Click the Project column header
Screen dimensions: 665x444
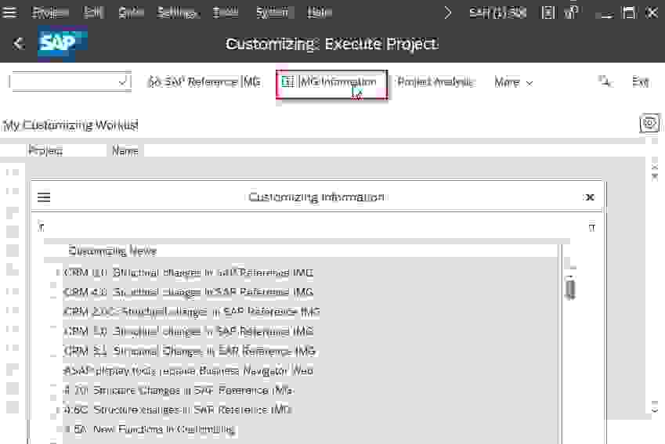(x=45, y=150)
